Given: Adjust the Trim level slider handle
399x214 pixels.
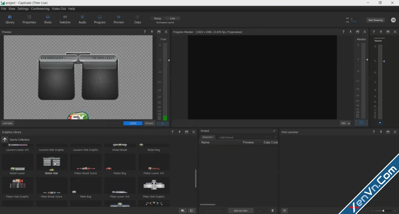Looking at the screenshot, I should click(169, 60).
